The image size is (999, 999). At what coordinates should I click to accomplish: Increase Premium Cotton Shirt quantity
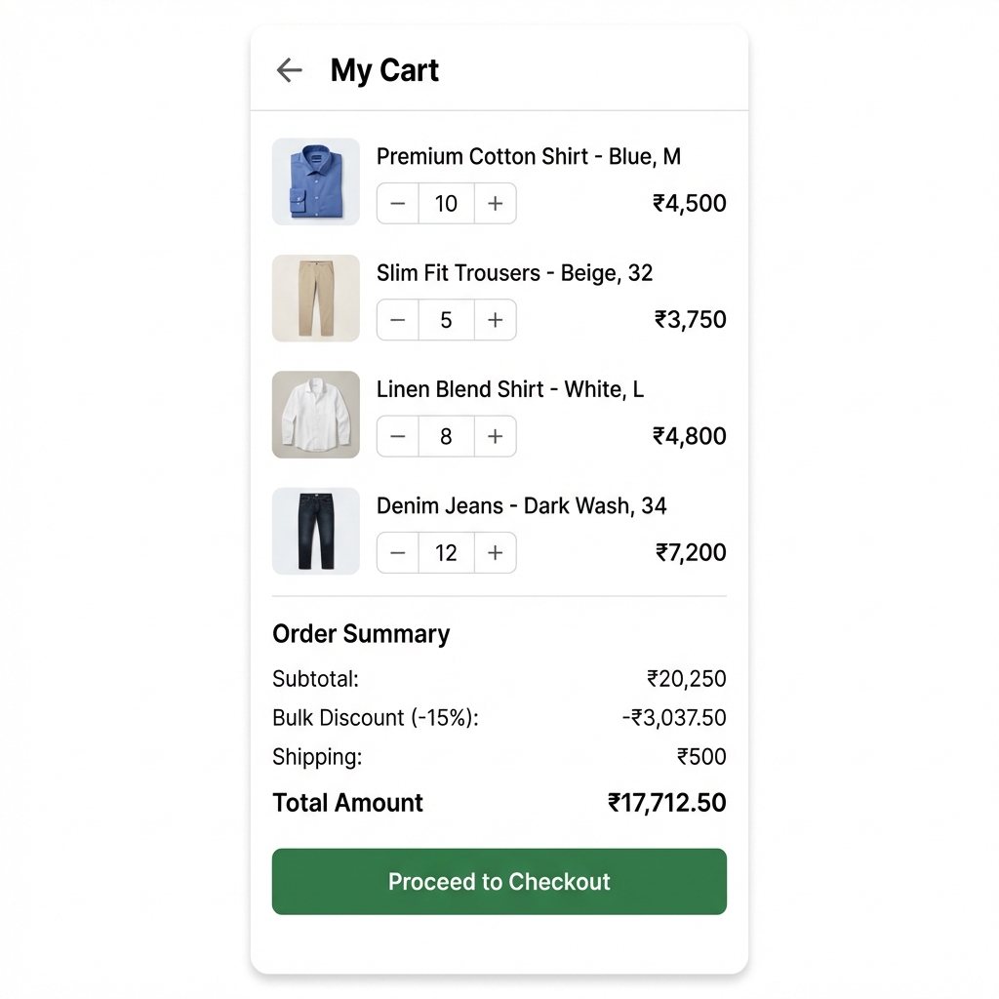point(496,203)
